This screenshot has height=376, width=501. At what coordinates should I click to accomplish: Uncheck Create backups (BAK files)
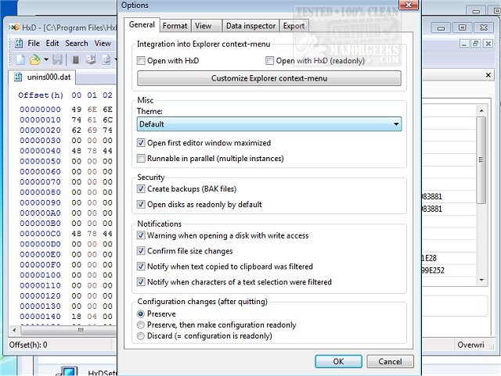click(141, 188)
